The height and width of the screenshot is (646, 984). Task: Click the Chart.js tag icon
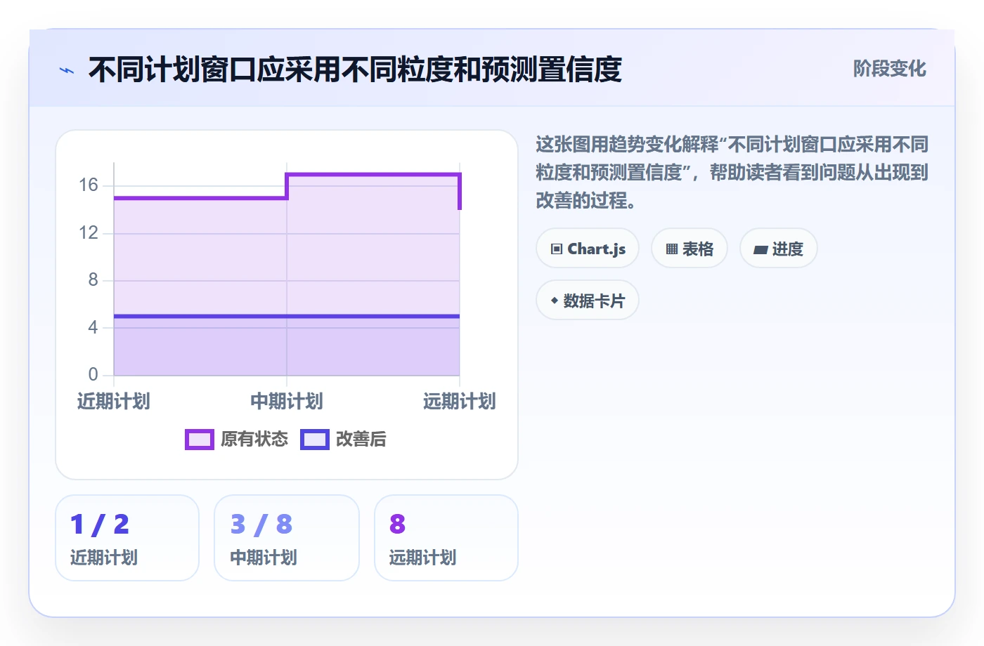point(557,249)
